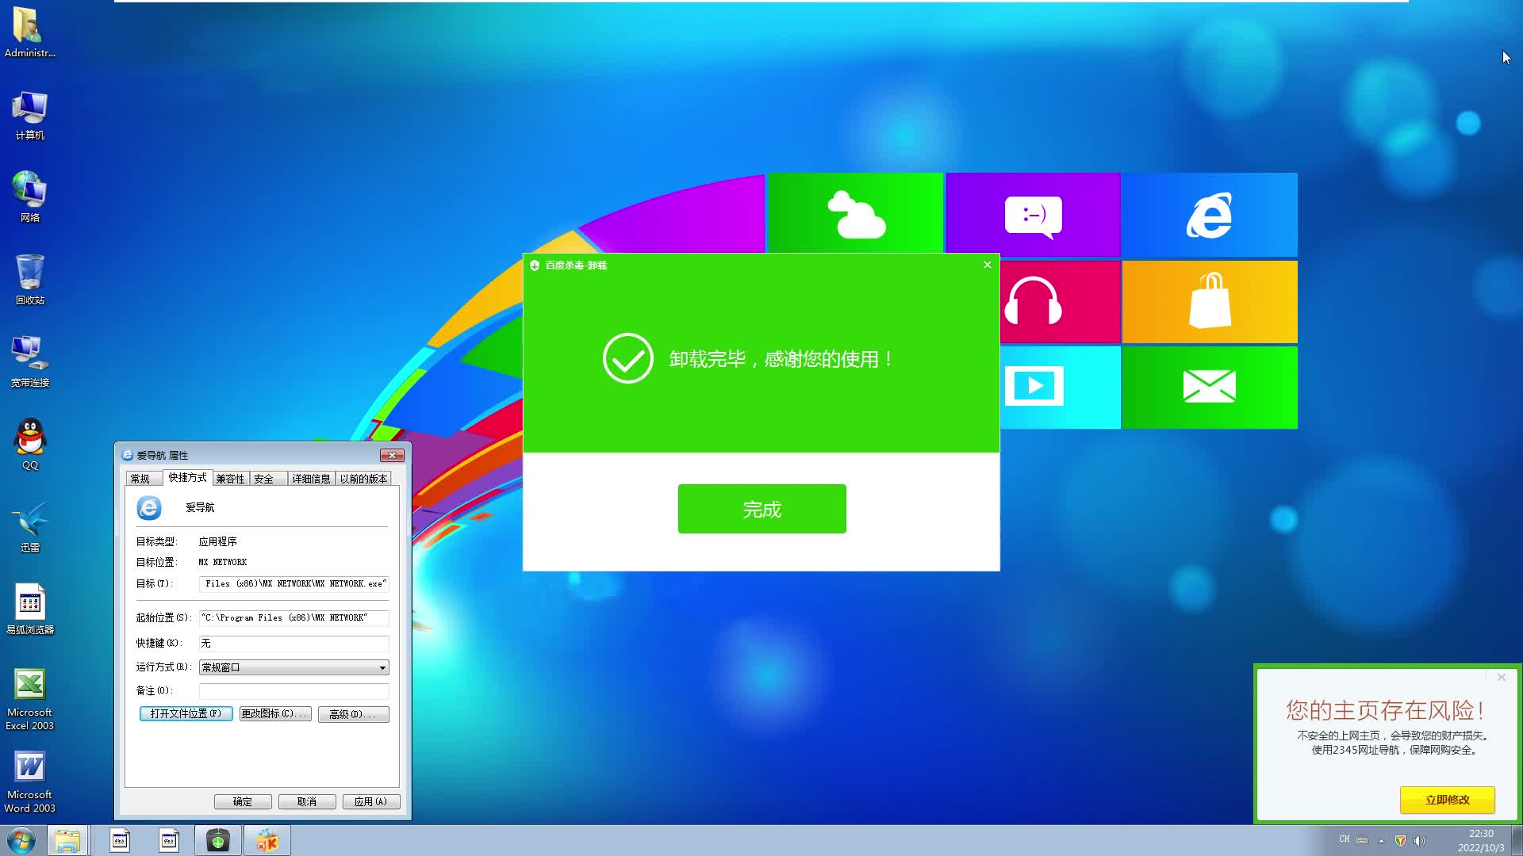Click the 百度杀毒 shield icon in title bar
The height and width of the screenshot is (856, 1523).
point(535,266)
